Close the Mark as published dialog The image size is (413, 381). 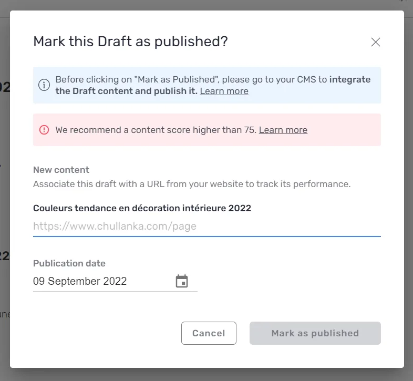tap(375, 42)
